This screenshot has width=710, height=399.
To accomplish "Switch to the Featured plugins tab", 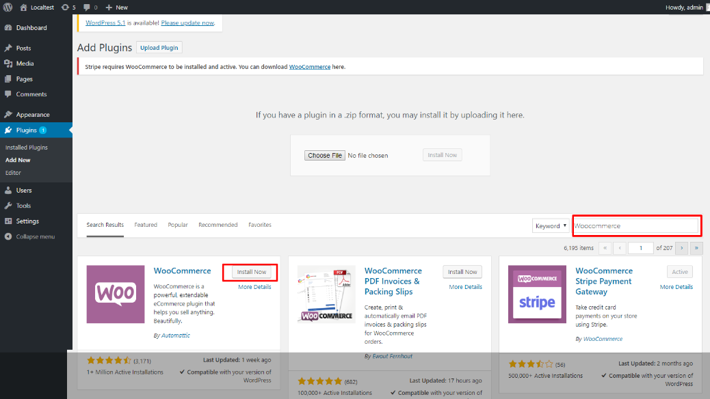I will (146, 225).
